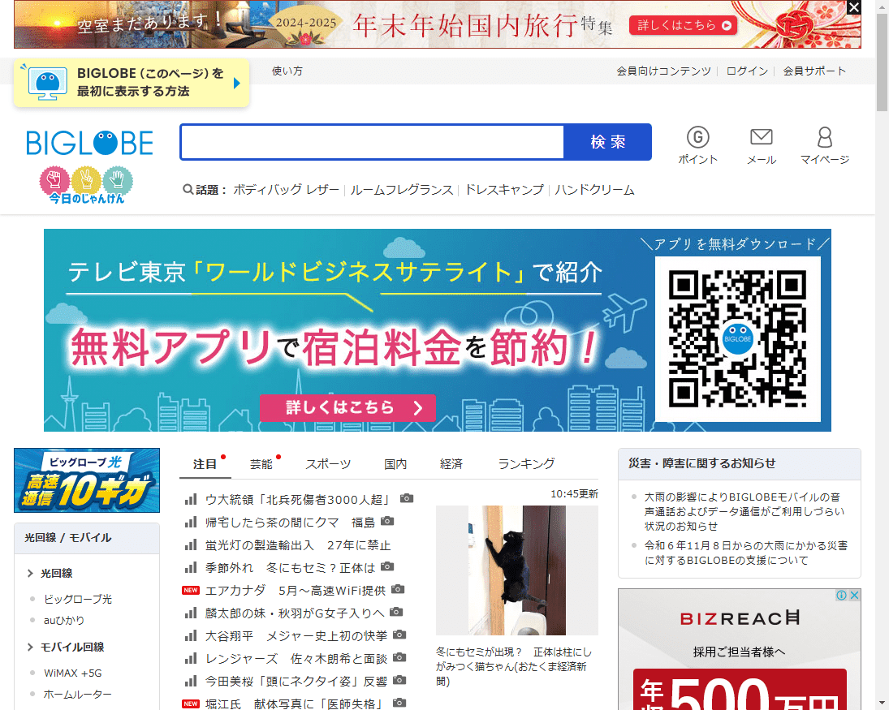The image size is (889, 710).
Task: Click the 光回線 / モバイル panel heading
Action: [68, 538]
